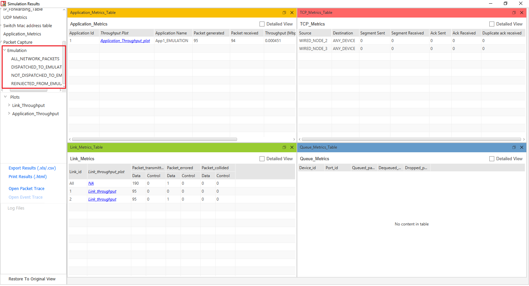
Task: Click Export Results (.xls/.csv)
Action: 32,168
